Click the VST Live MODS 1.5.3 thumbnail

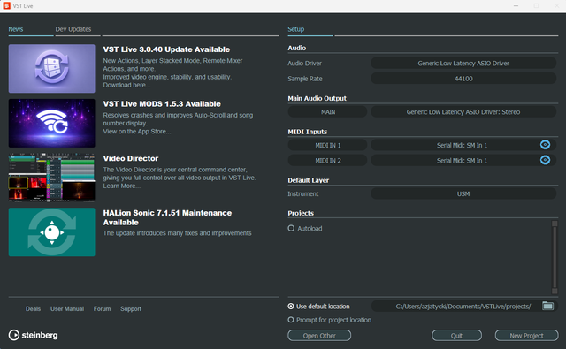[52, 123]
